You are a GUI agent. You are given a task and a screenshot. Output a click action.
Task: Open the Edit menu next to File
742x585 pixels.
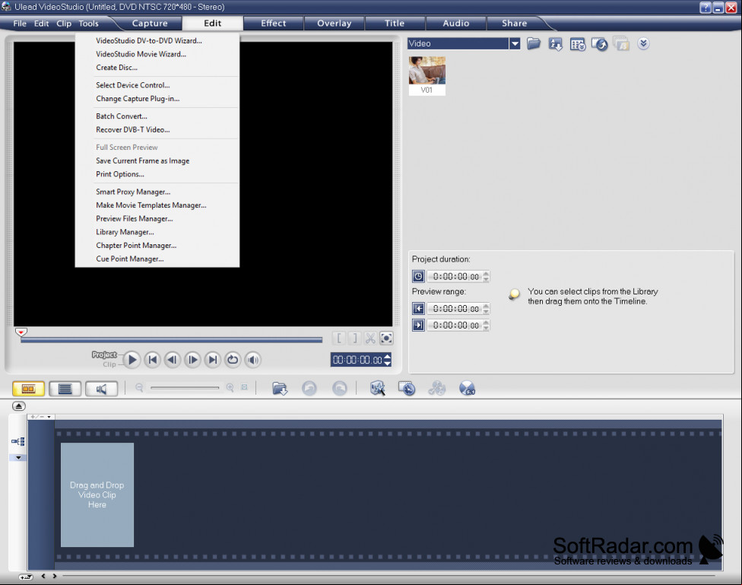coord(41,24)
